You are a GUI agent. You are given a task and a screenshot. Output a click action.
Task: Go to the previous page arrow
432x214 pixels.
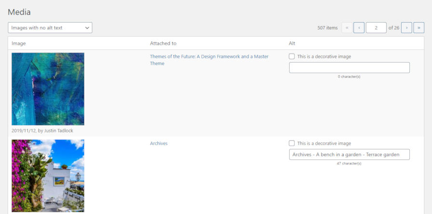(x=359, y=28)
